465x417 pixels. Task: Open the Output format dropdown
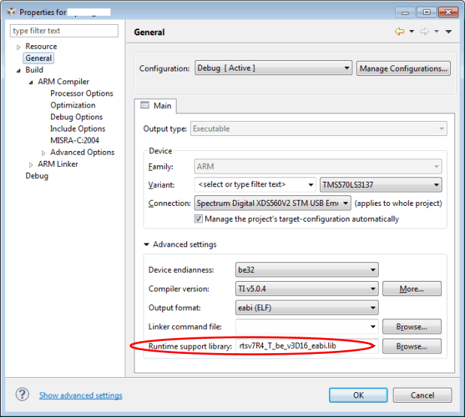click(306, 307)
